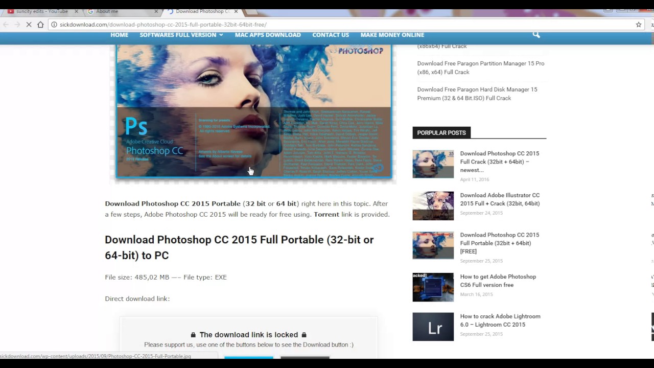Open Adobe Illustrator CC 2015 post thumbnail

[433, 206]
